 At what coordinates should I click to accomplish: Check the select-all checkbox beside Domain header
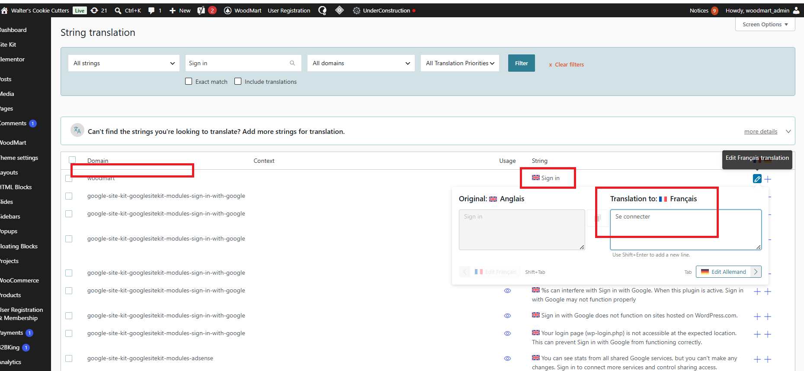point(72,160)
